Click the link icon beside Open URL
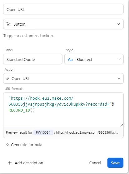Screen dimensions: 129x174 click(8, 78)
